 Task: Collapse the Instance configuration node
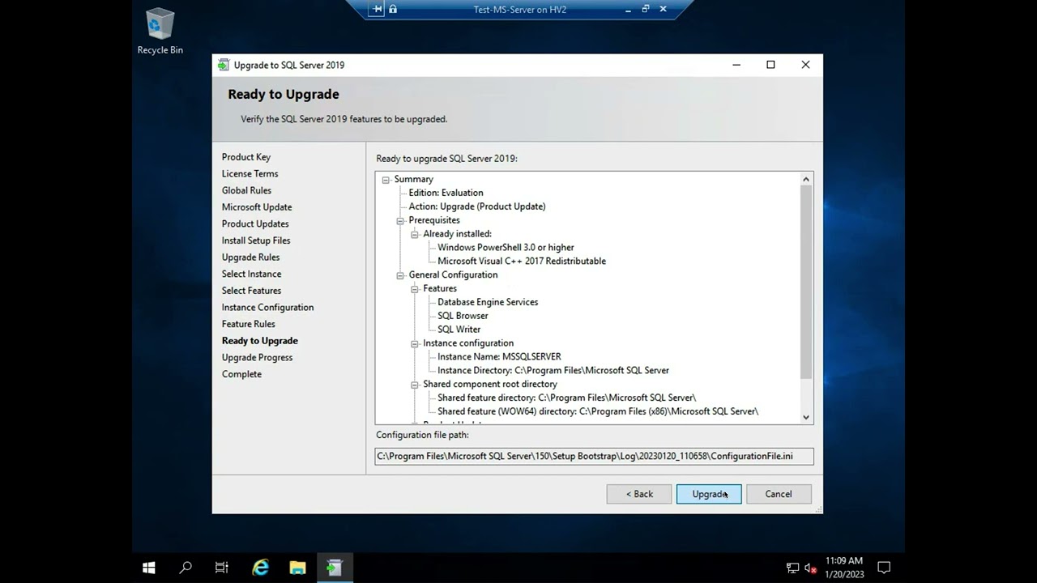(415, 343)
